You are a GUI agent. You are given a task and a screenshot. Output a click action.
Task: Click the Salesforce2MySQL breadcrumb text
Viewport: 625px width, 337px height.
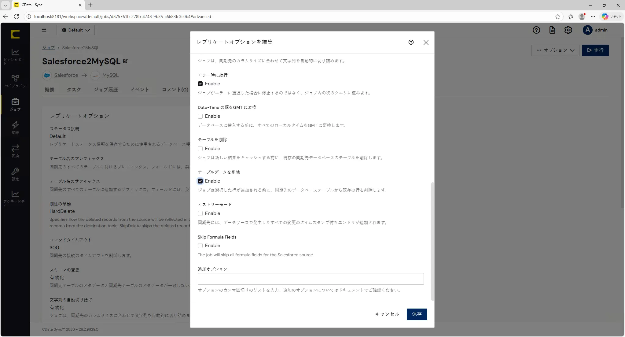point(81,48)
